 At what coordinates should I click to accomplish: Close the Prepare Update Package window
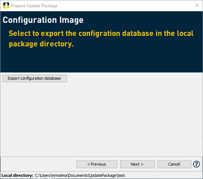197,5
